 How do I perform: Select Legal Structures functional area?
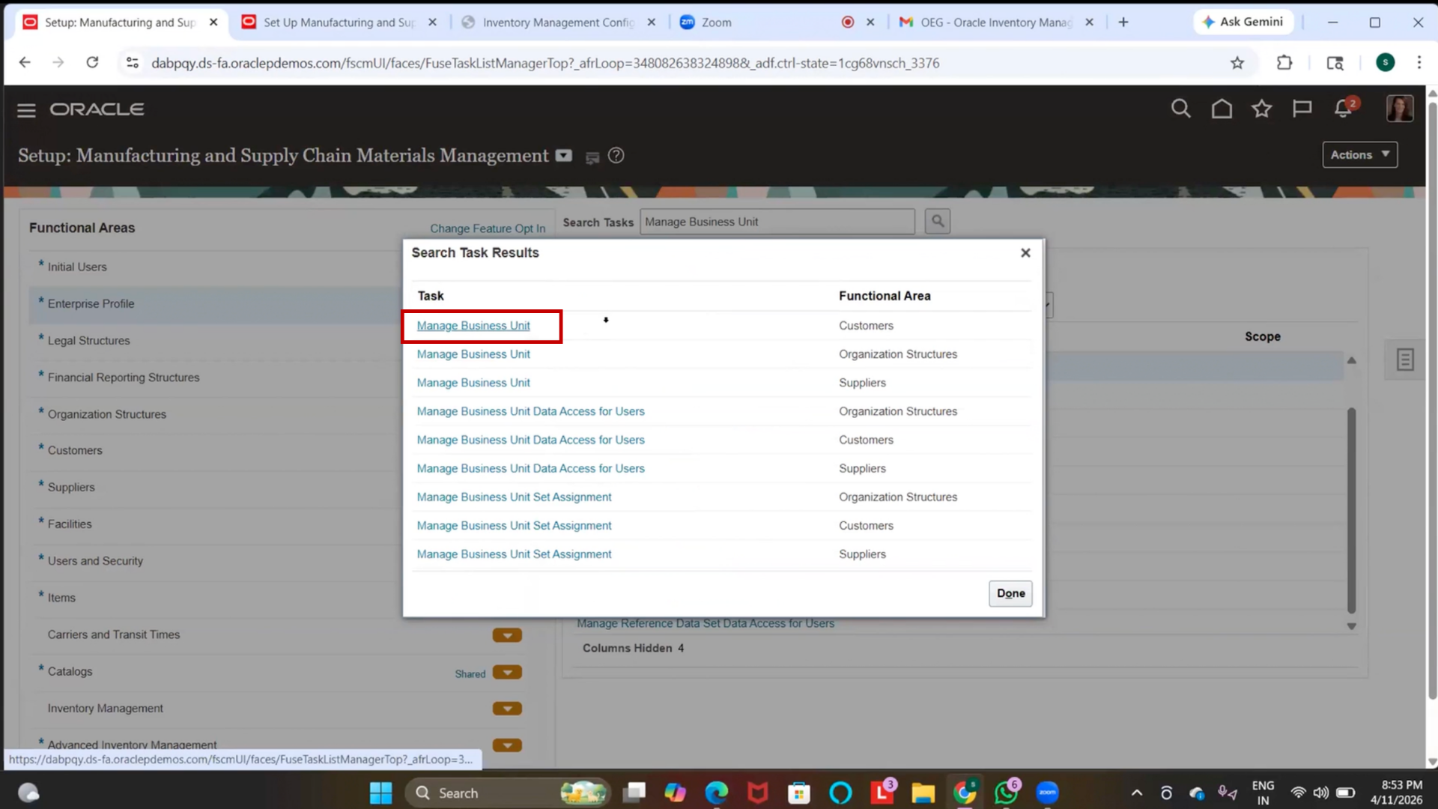click(88, 341)
